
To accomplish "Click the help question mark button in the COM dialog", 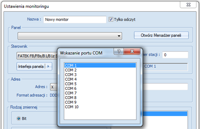I will pos(118,51).
